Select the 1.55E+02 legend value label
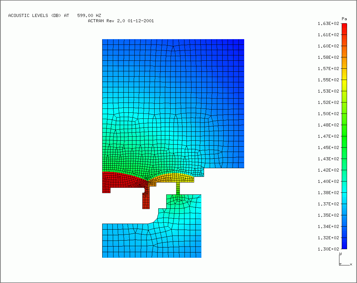 point(328,80)
